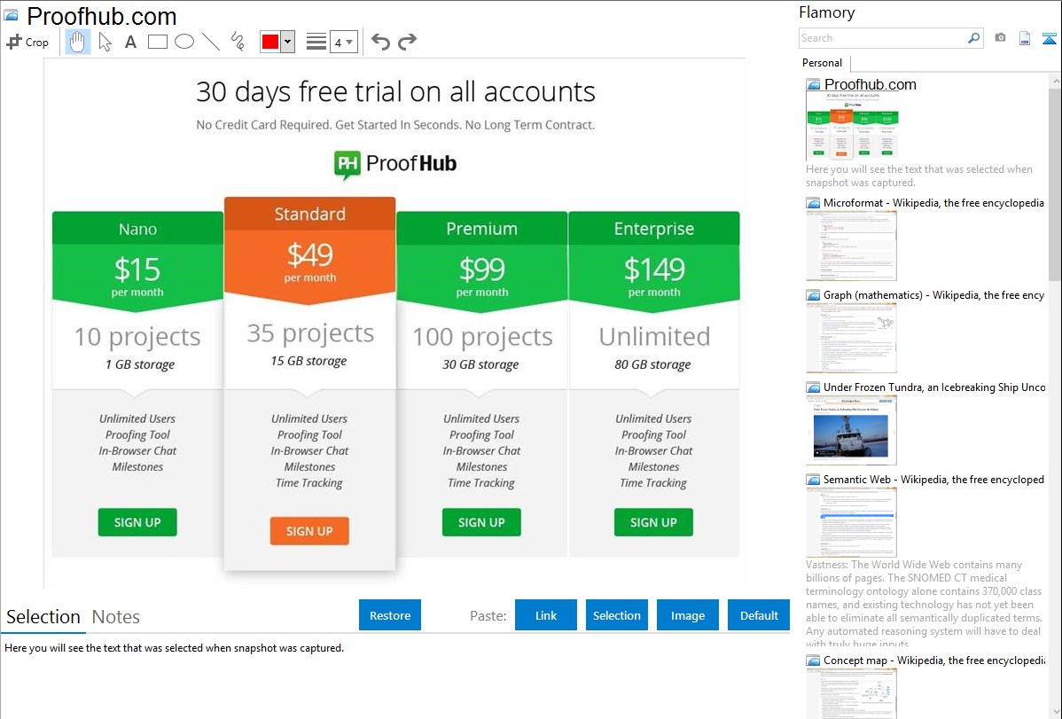Activate the hand pan tool
Viewport: 1062px width, 719px height.
point(78,42)
